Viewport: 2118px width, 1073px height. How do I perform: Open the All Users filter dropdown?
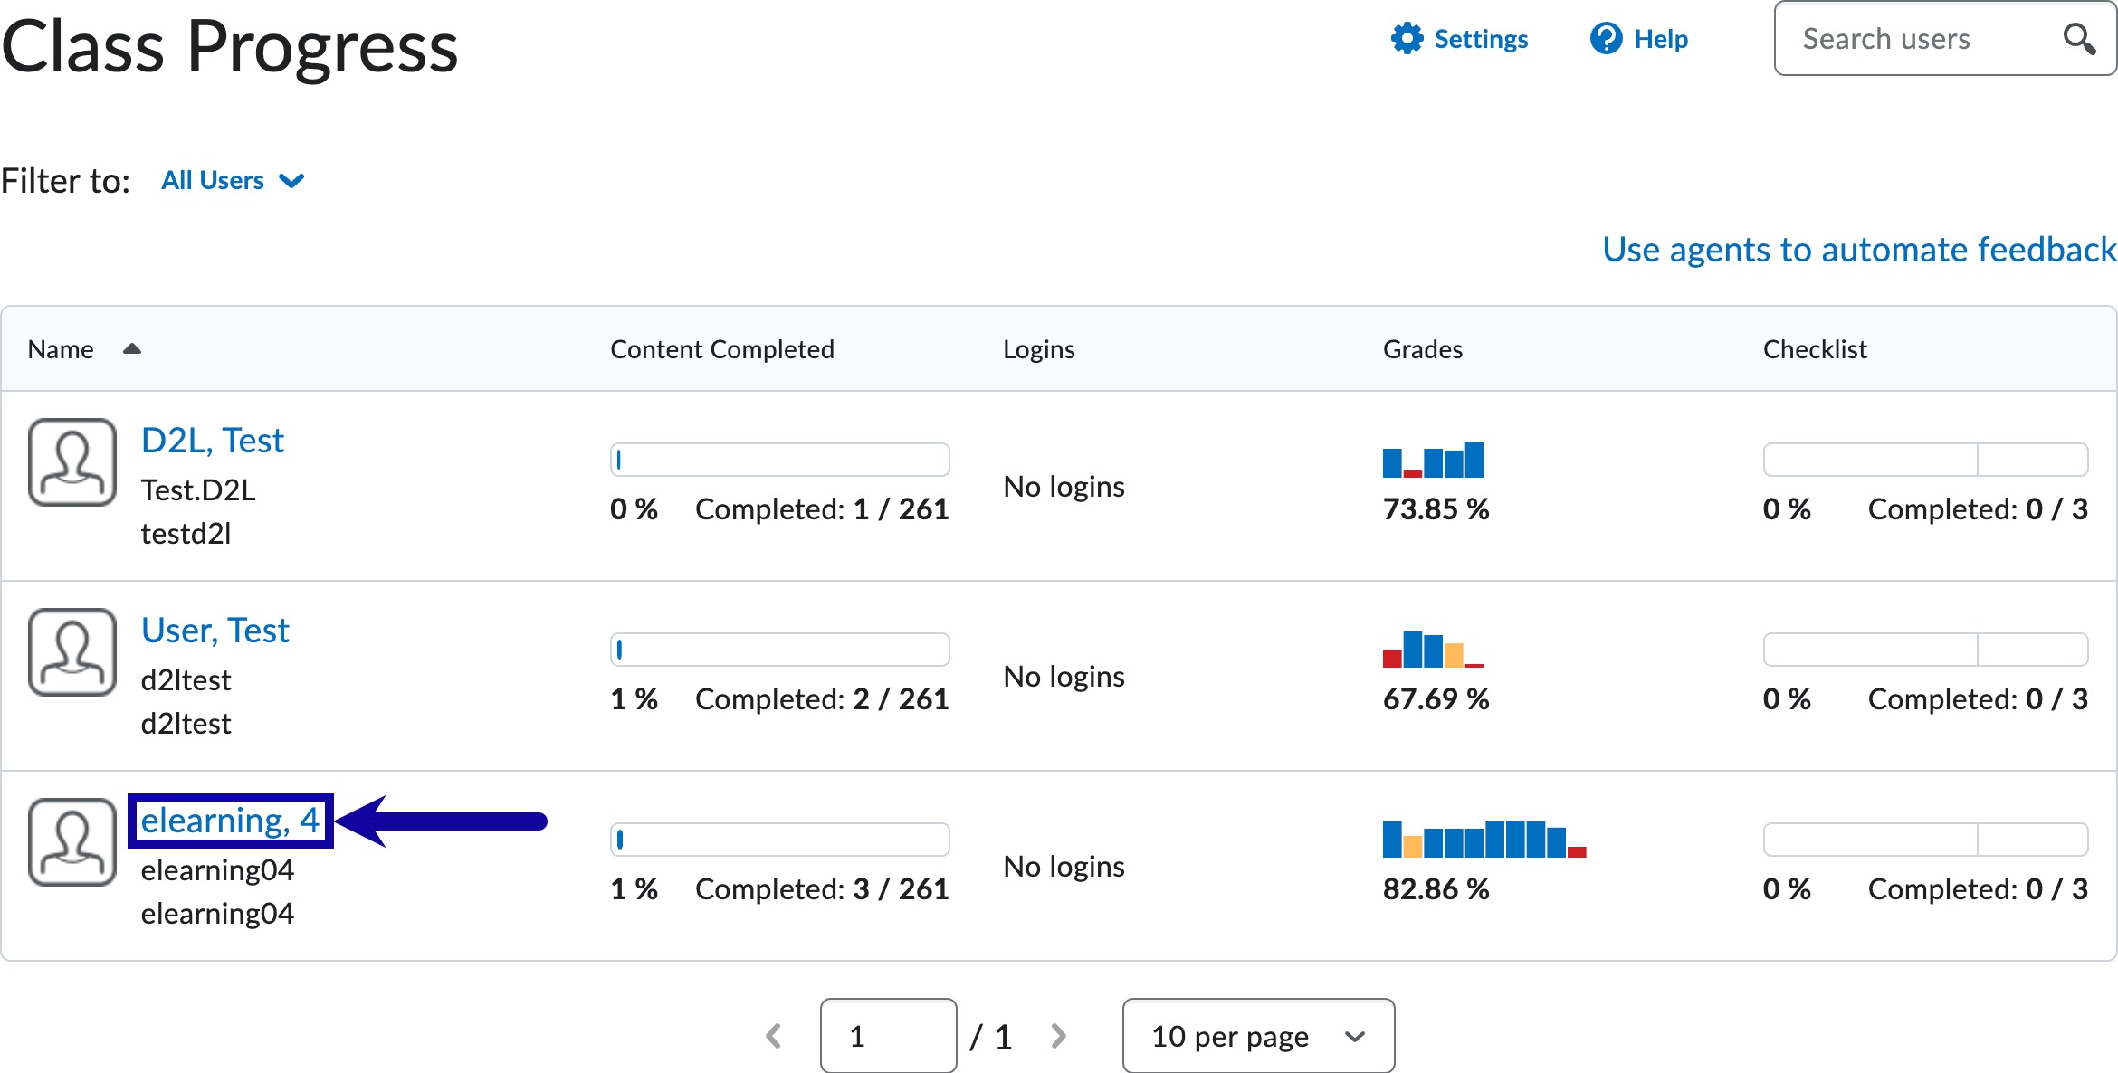(232, 180)
